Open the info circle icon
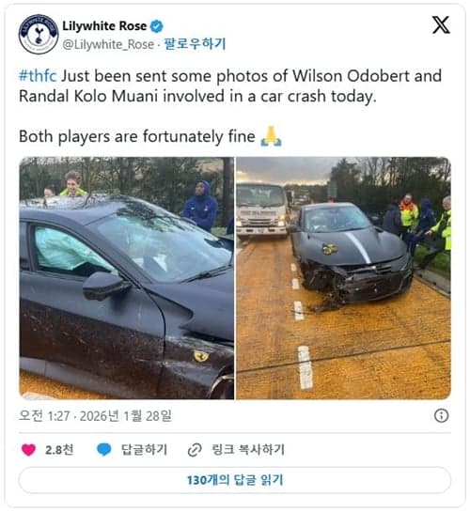 coord(441,415)
